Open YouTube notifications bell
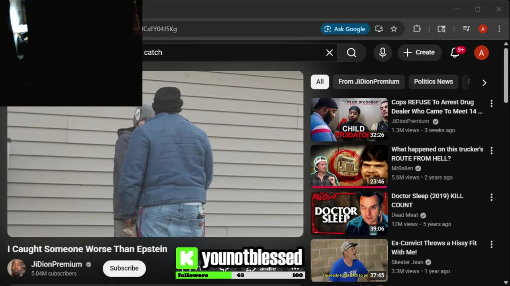 (x=455, y=52)
